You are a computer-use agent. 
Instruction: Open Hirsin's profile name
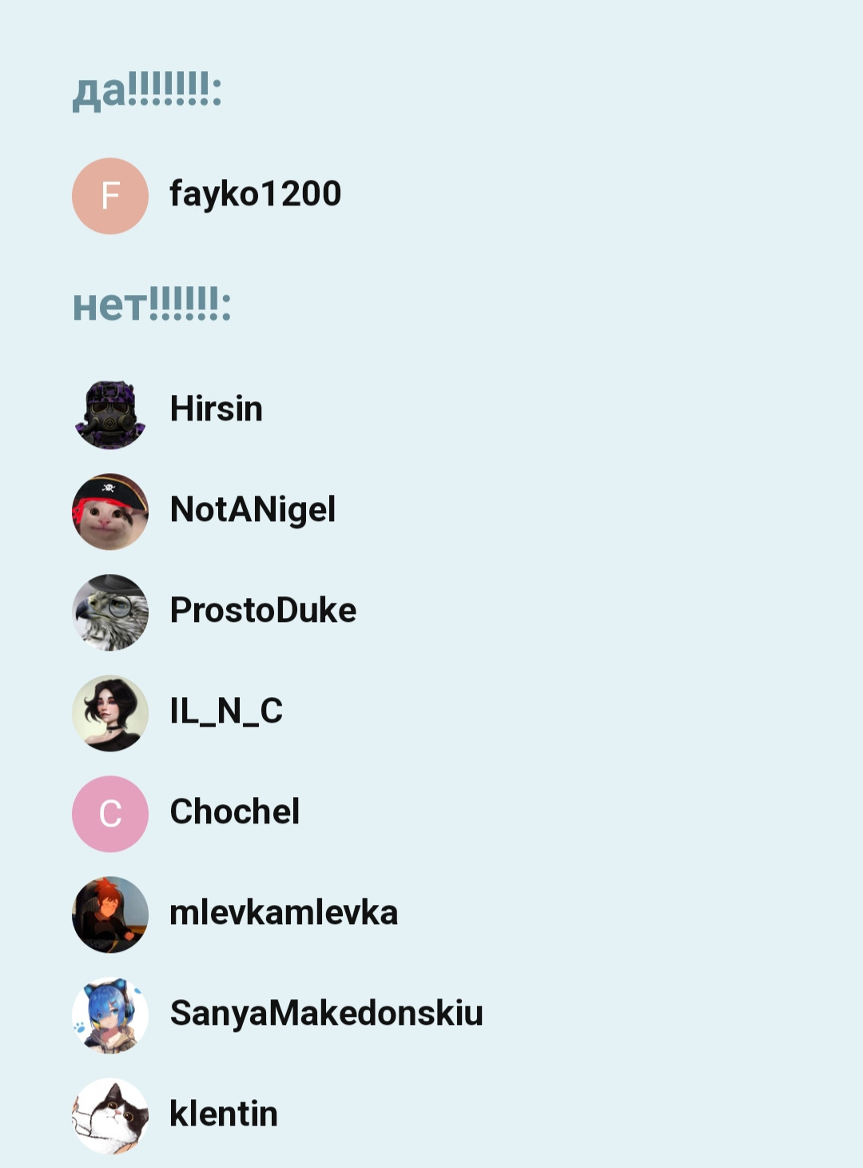(x=217, y=409)
